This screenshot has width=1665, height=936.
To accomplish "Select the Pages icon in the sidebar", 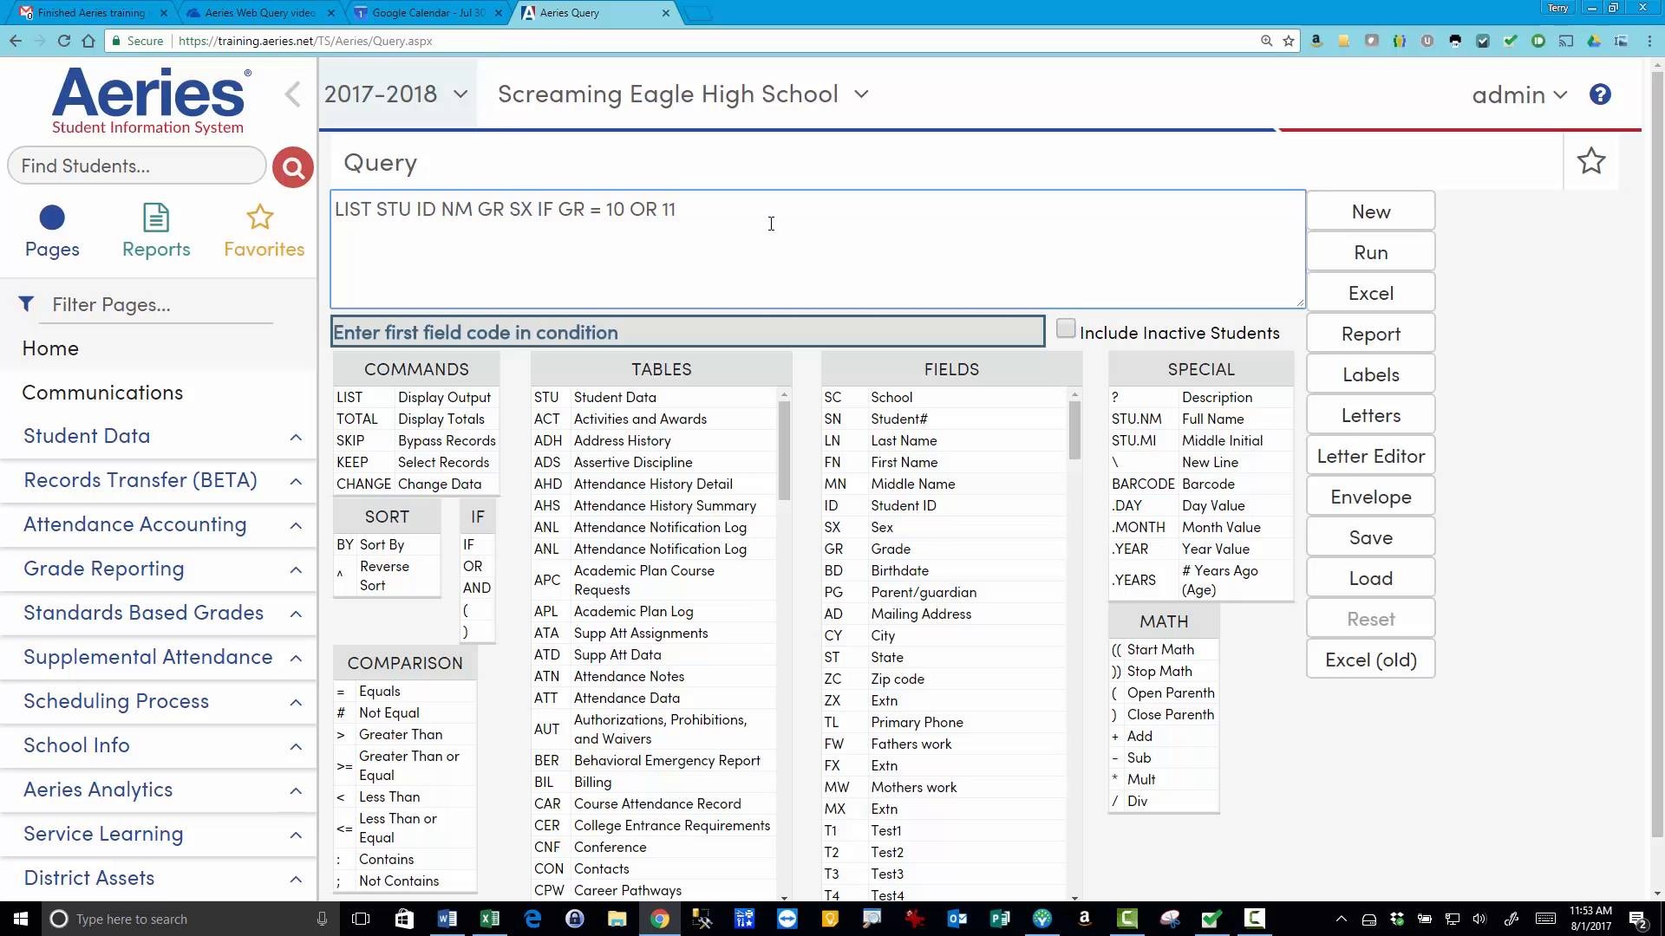I will pos(52,230).
